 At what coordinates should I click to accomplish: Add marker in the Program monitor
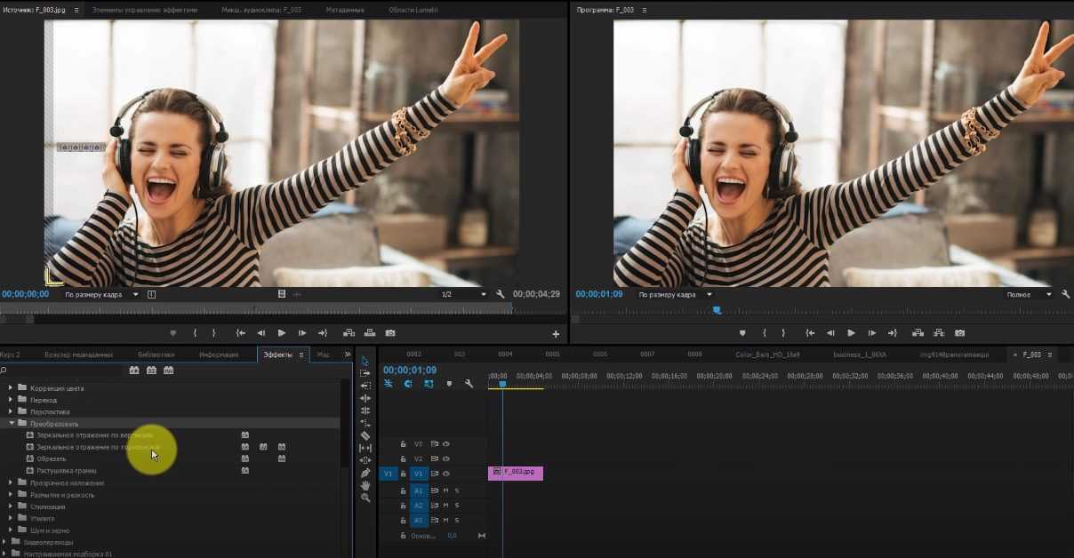pyautogui.click(x=743, y=333)
